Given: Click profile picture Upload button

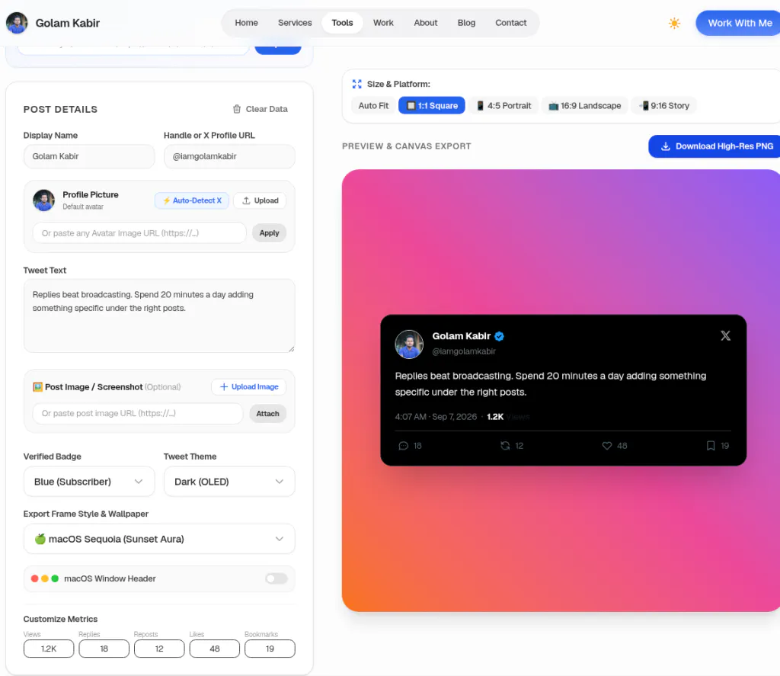Looking at the screenshot, I should (260, 200).
